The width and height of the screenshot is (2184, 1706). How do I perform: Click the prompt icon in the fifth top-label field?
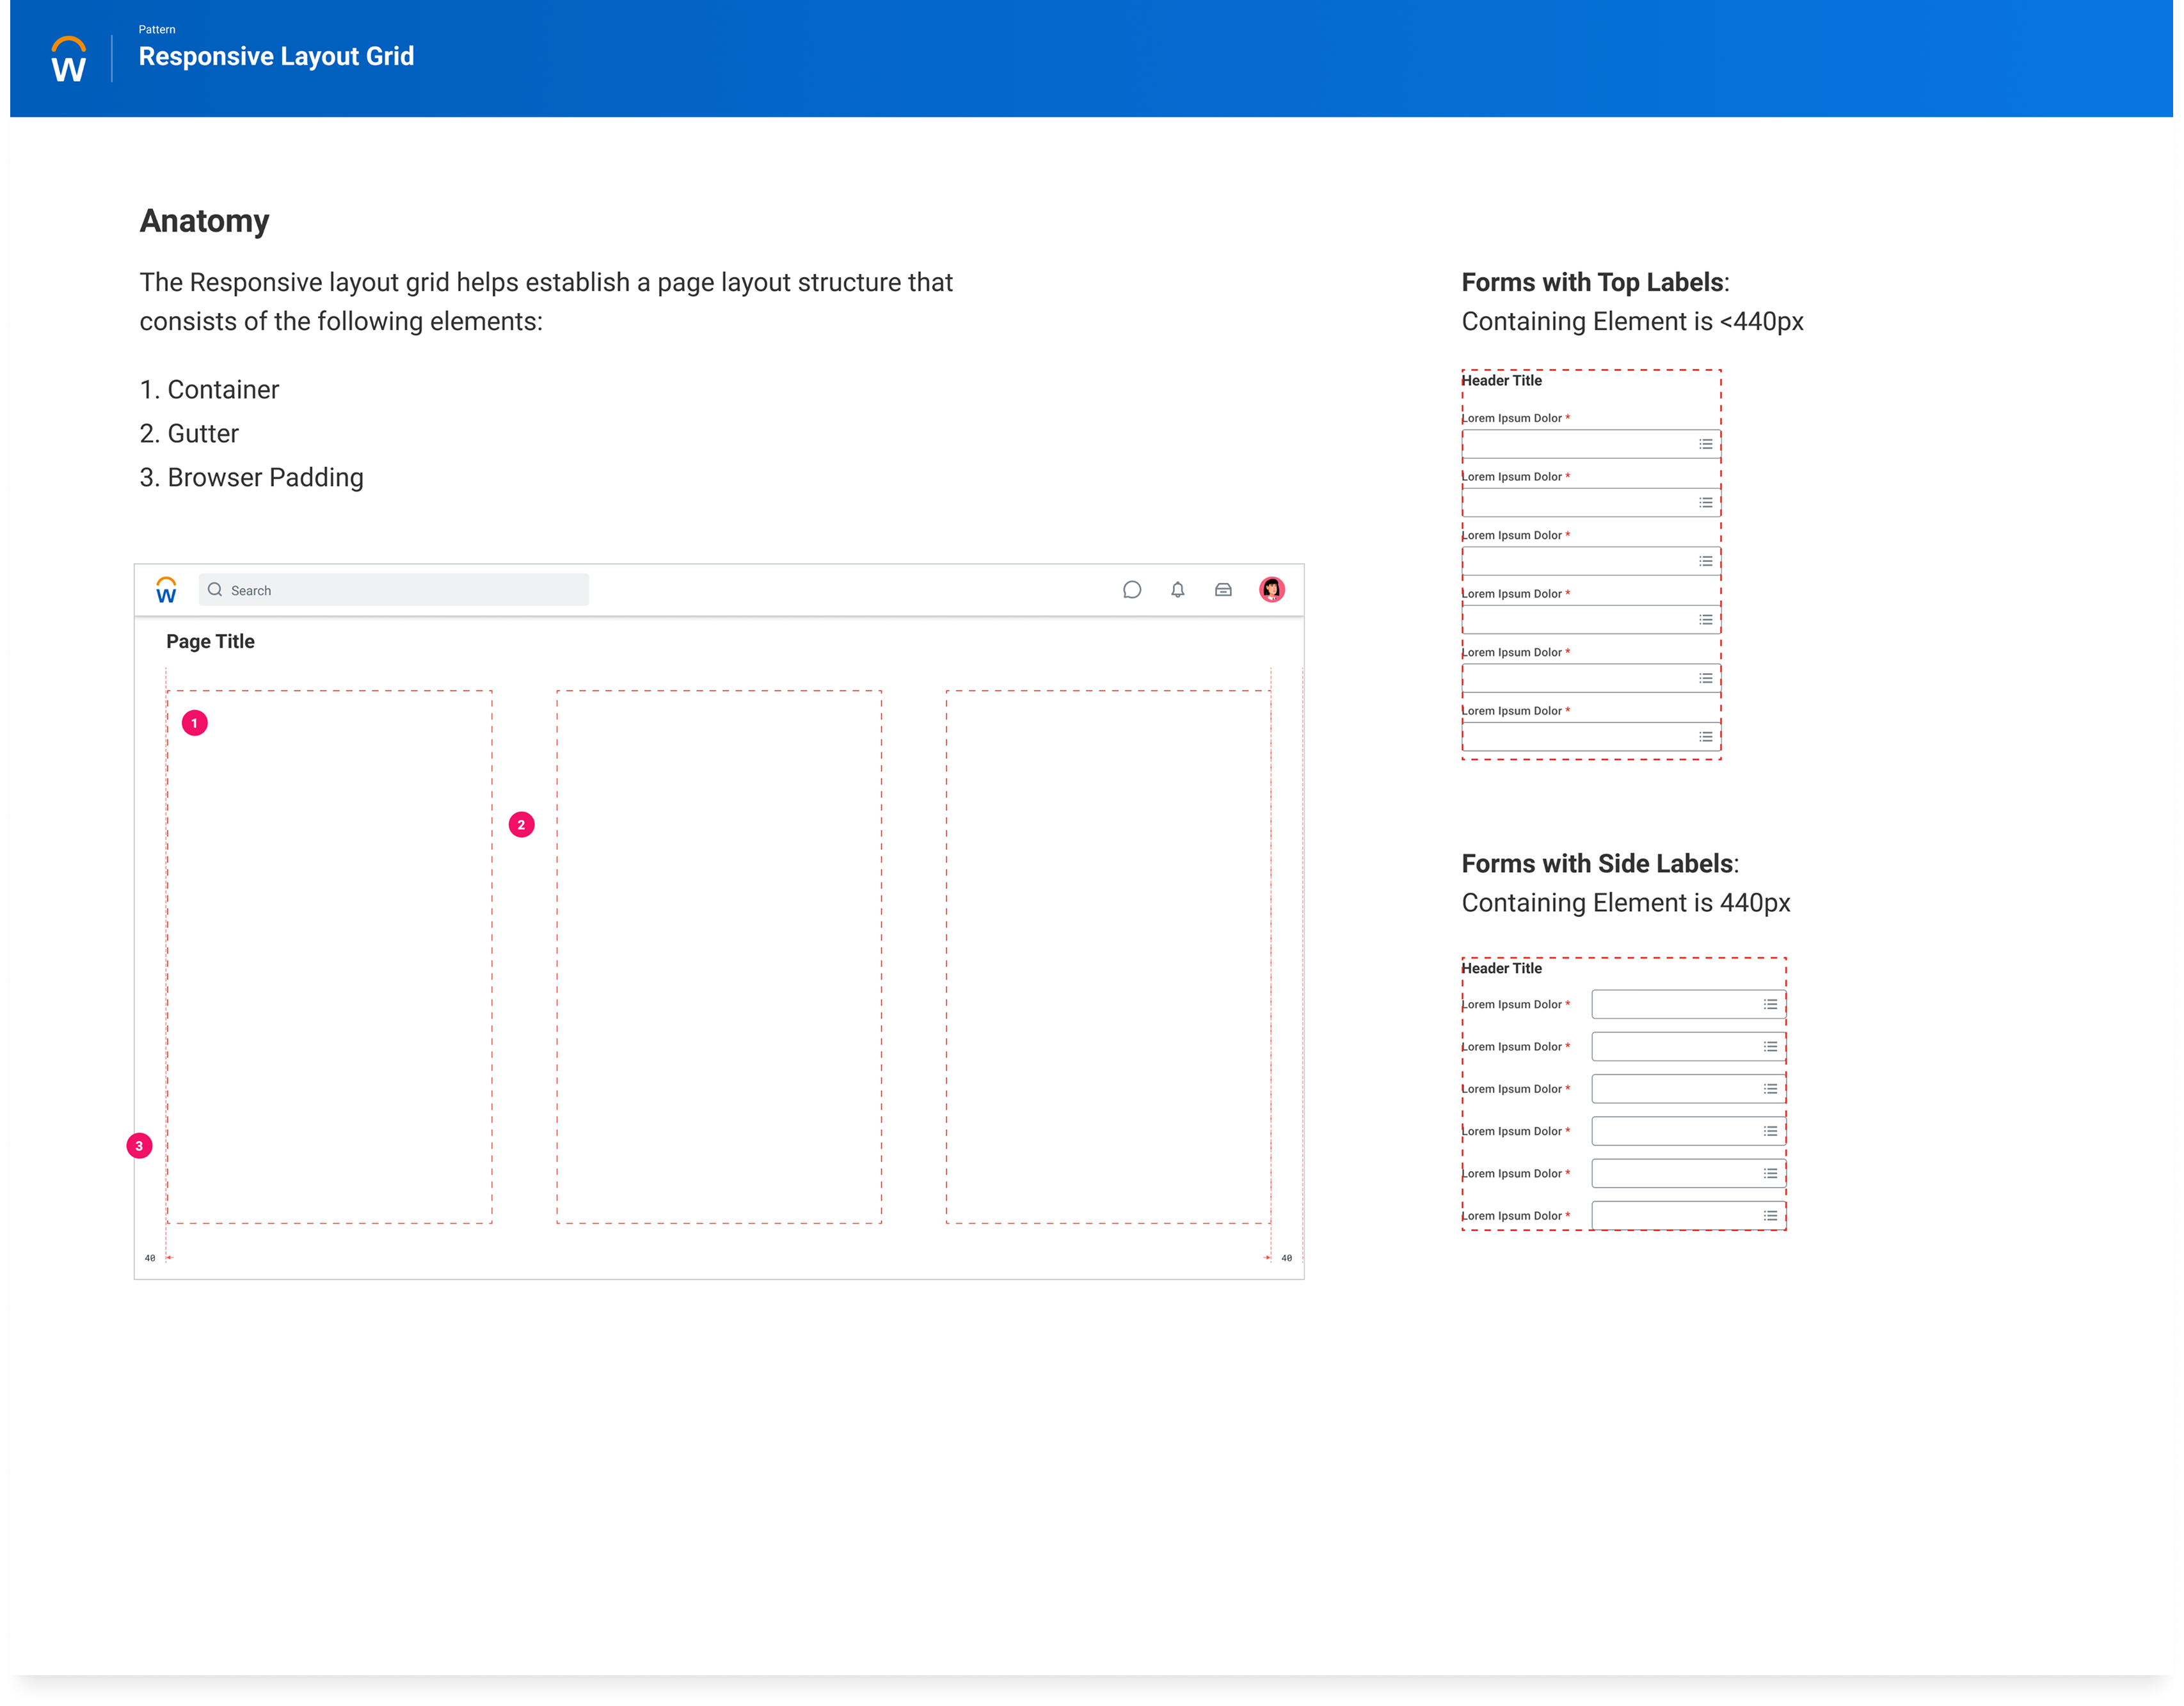point(1706,677)
